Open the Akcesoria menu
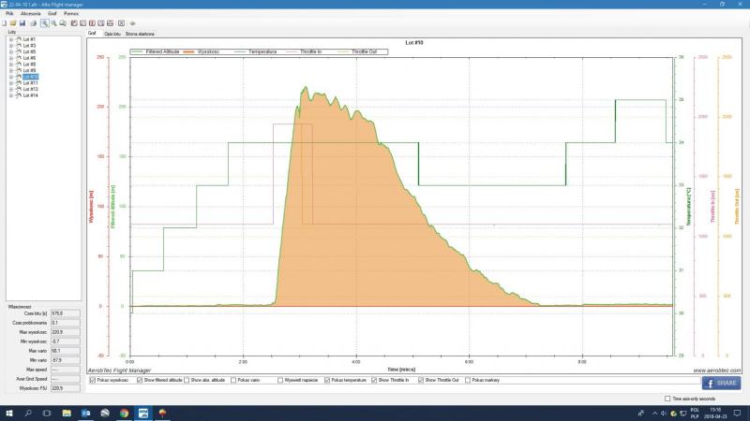 coord(30,14)
